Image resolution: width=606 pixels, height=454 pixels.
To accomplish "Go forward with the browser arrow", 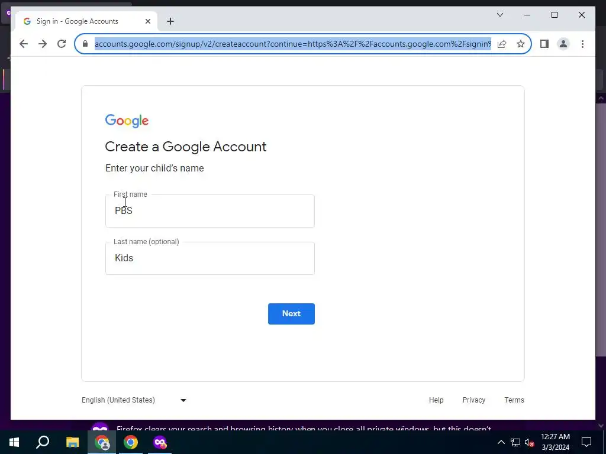I will (x=43, y=44).
